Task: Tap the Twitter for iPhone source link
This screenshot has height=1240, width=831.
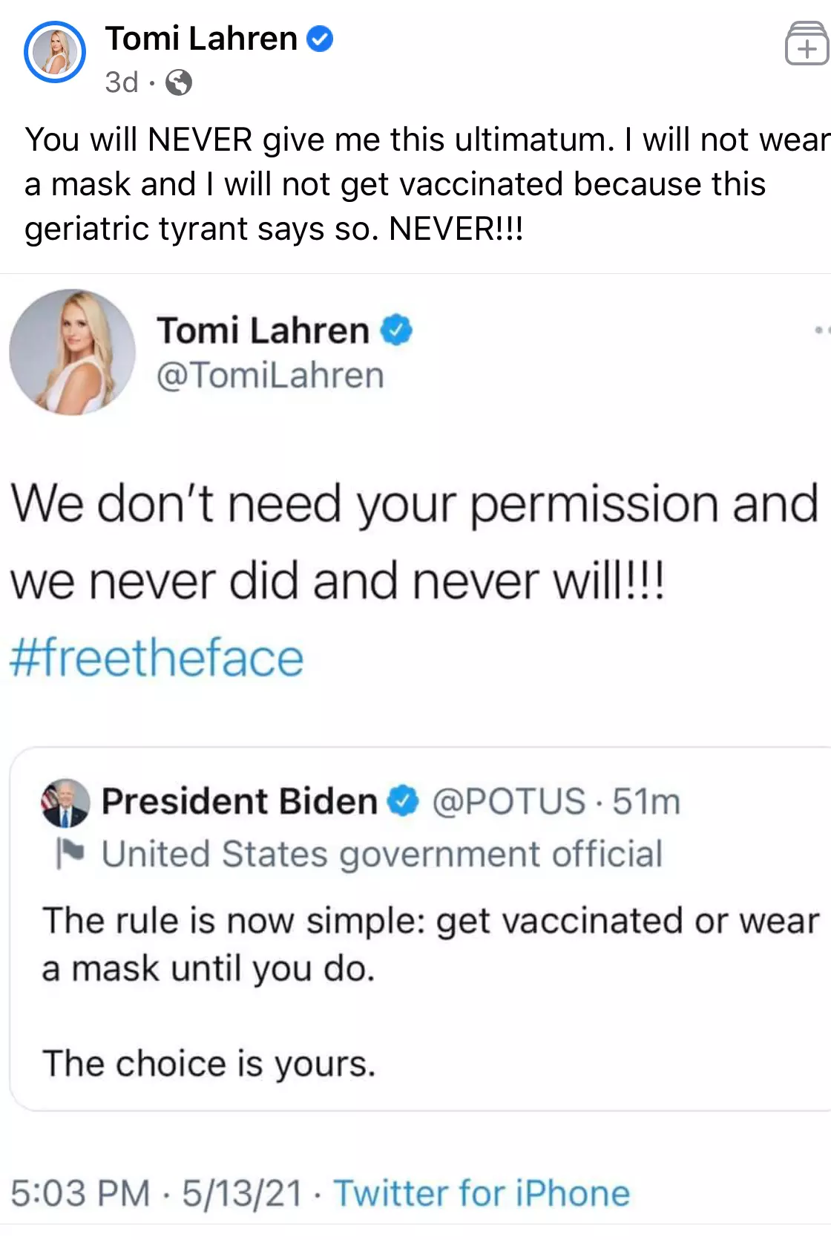Action: pyautogui.click(x=482, y=1193)
